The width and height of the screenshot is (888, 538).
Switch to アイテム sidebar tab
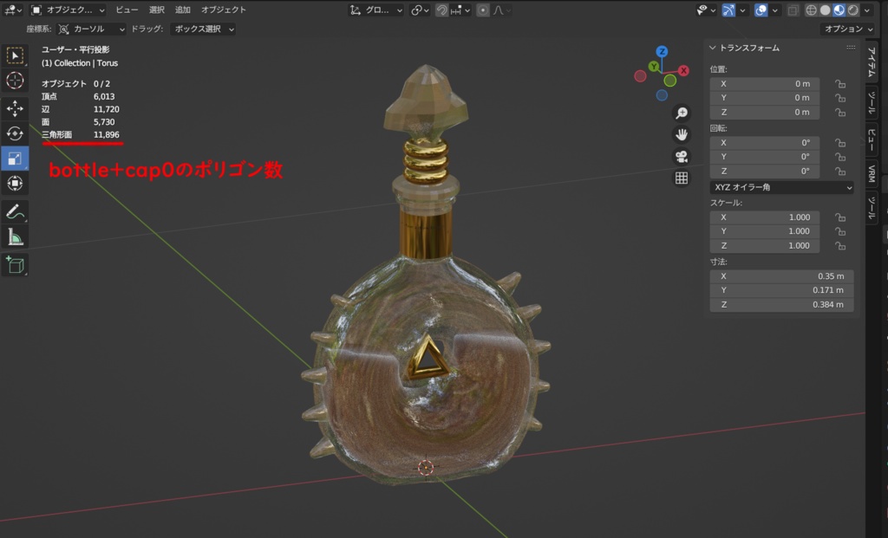pyautogui.click(x=872, y=62)
